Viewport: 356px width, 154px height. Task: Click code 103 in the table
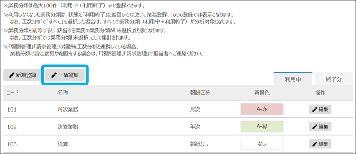coord(12,144)
